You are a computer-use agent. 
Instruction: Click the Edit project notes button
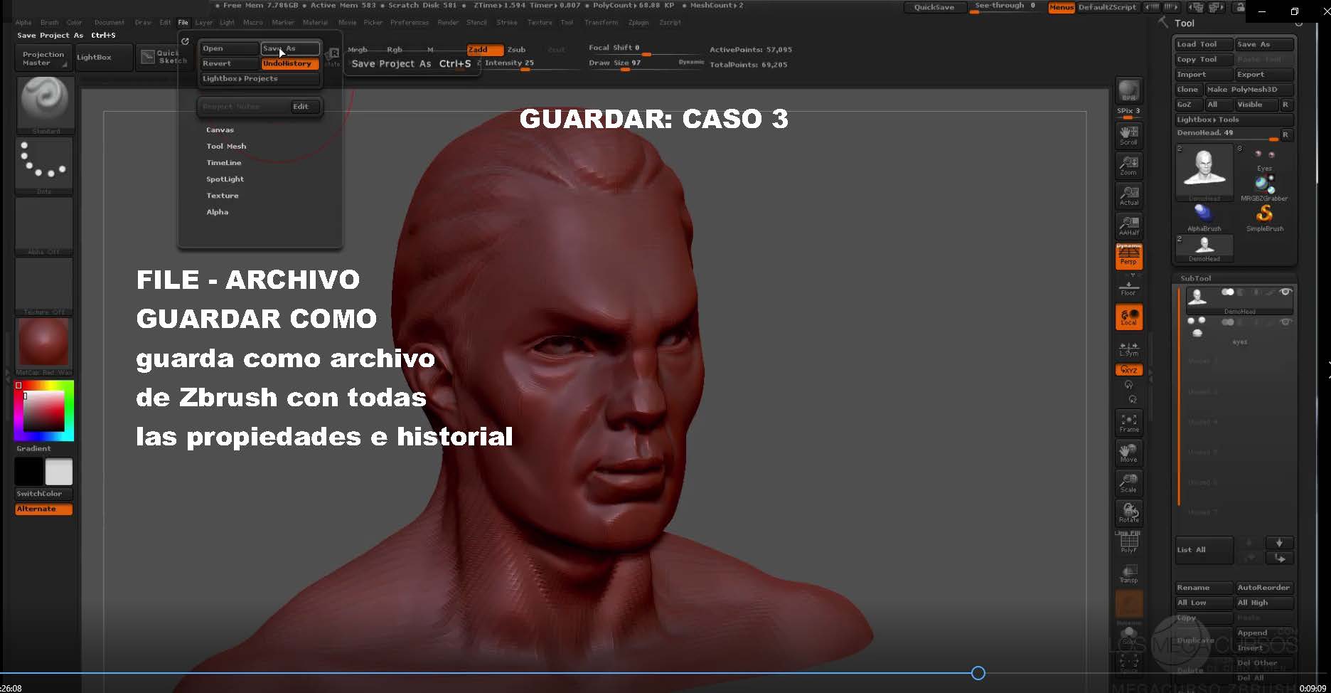[x=306, y=107]
